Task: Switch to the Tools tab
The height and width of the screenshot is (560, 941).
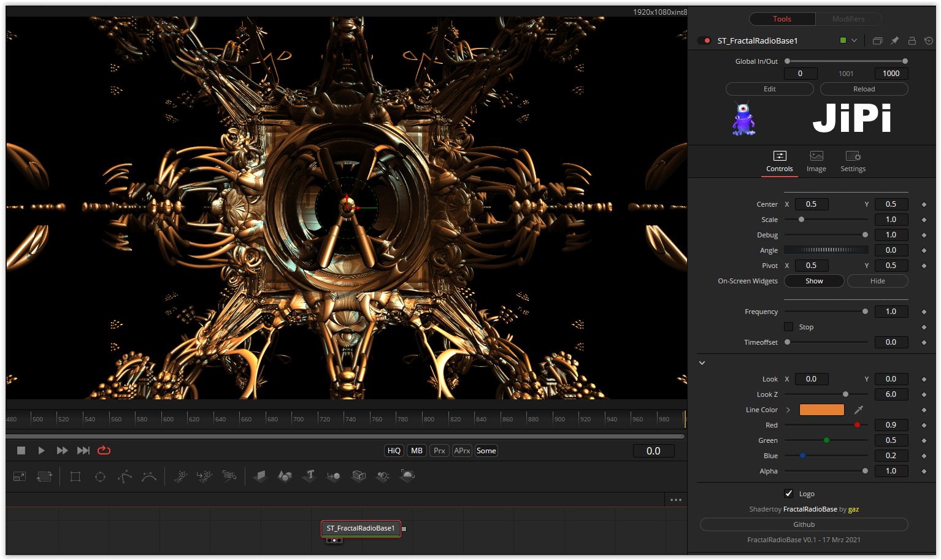Action: click(x=782, y=19)
